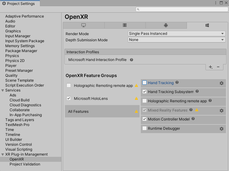Open TextMesh Pro settings
This screenshot has height=171, width=229.
click(x=17, y=125)
